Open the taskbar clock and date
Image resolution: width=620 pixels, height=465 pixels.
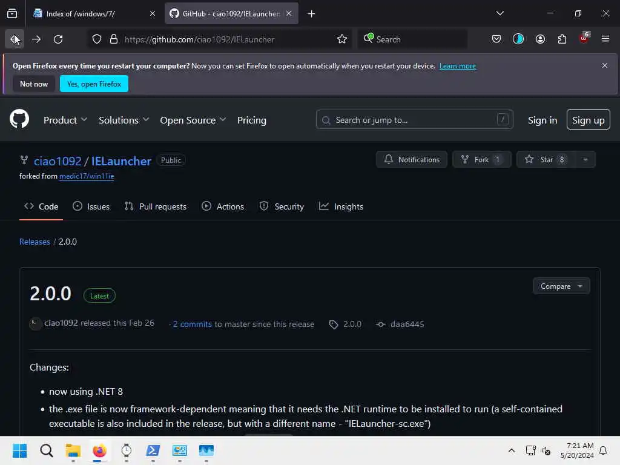pyautogui.click(x=577, y=450)
